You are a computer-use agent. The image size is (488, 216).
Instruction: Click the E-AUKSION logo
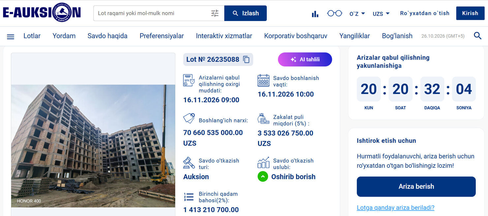[42, 12]
